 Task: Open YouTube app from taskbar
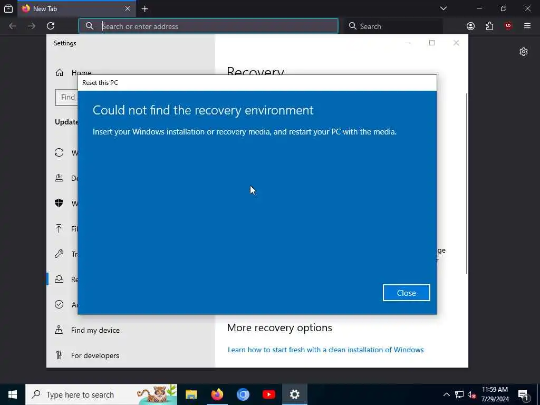click(x=268, y=394)
